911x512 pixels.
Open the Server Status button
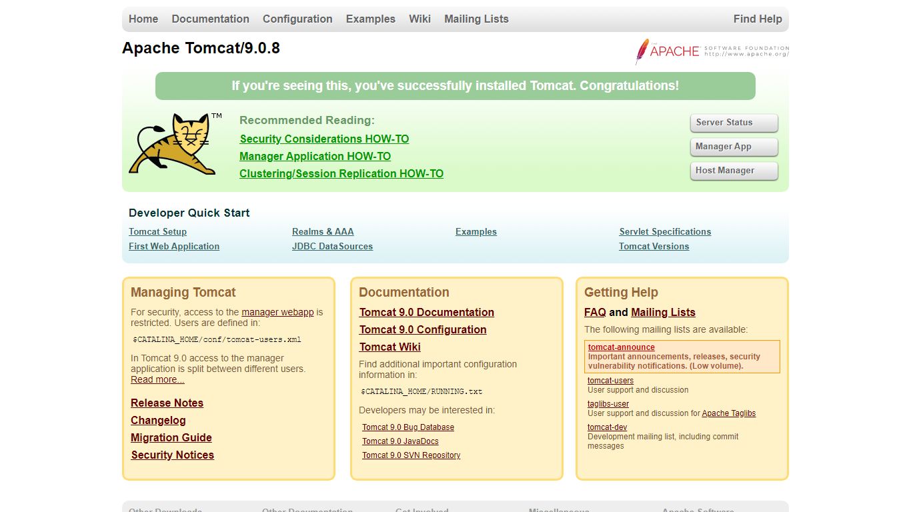point(734,123)
